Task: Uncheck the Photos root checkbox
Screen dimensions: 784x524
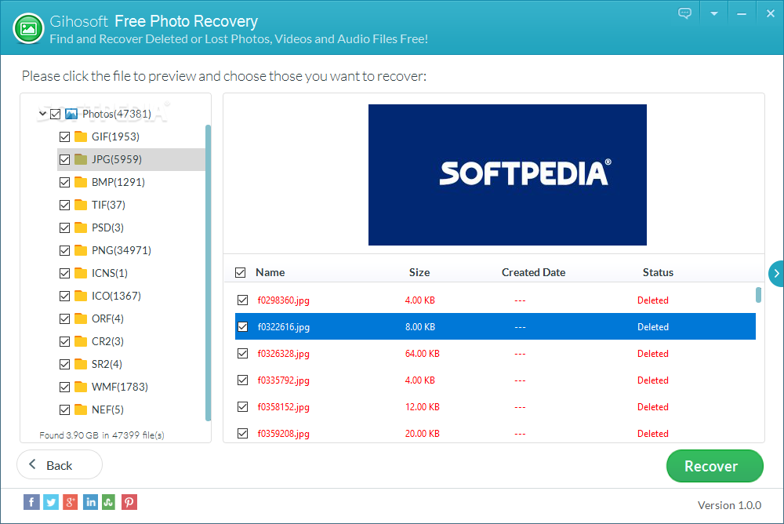Action: coord(56,114)
